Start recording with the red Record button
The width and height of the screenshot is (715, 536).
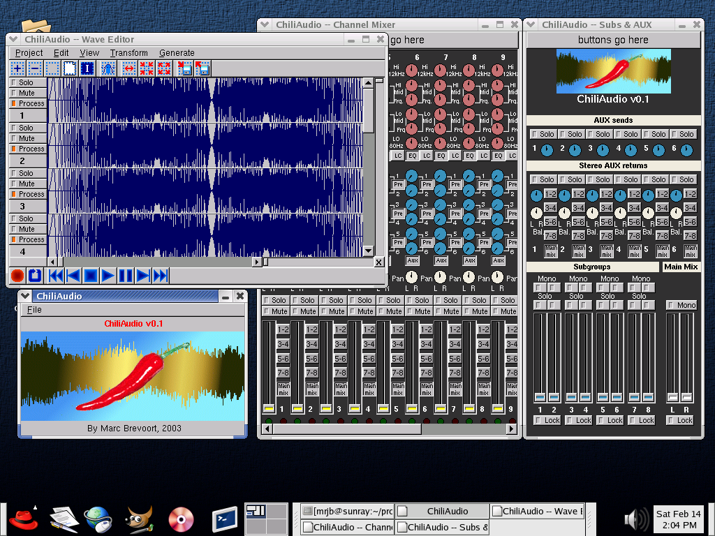coord(17,276)
